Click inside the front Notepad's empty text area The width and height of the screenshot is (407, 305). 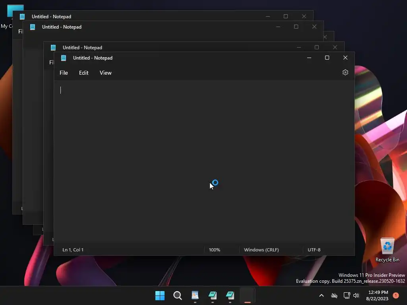[204, 161]
